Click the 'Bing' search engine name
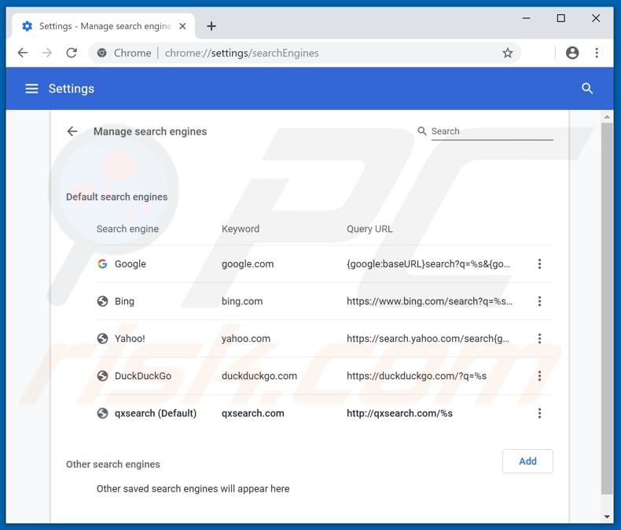 [x=124, y=301]
